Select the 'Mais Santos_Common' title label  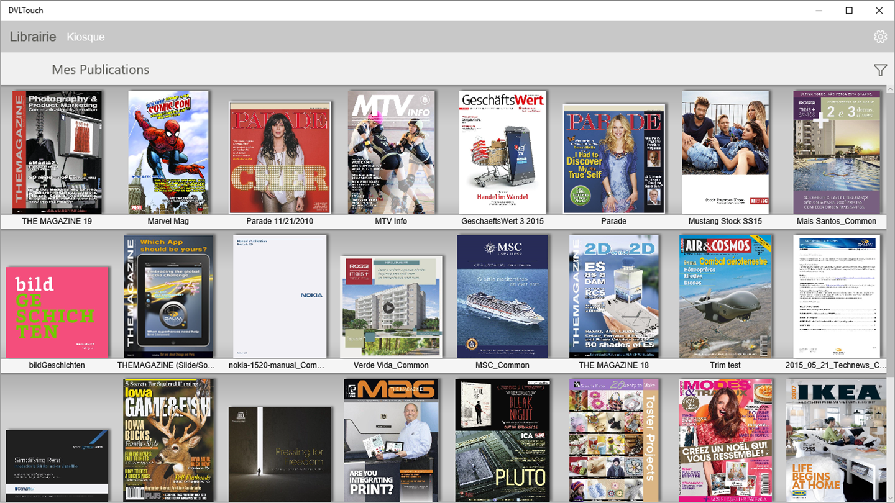pos(837,221)
